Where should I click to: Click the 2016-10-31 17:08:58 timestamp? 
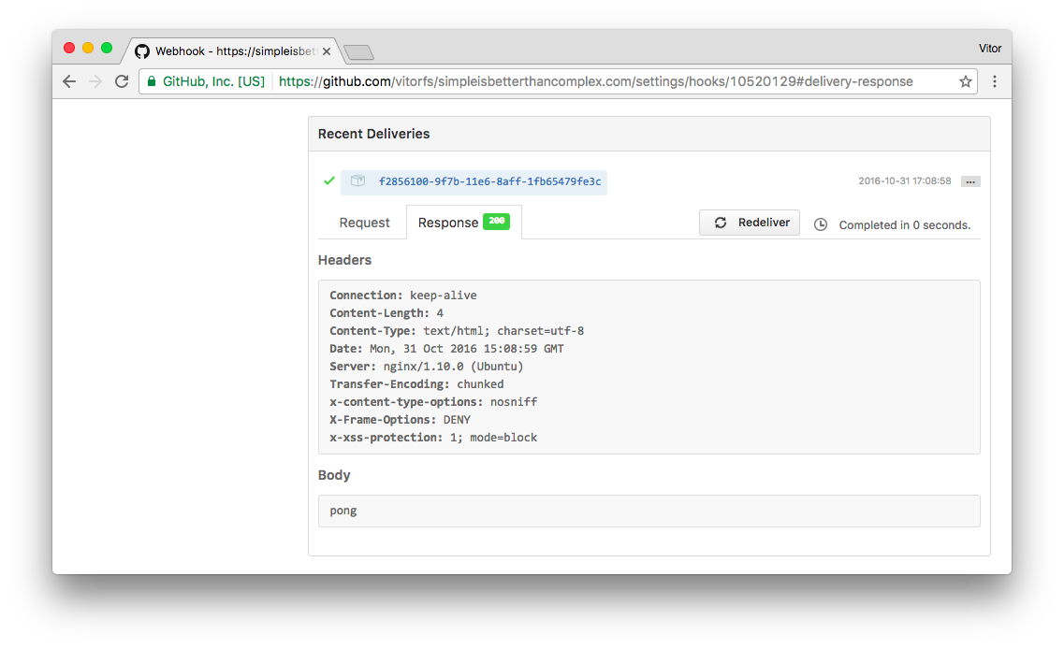[x=905, y=181]
